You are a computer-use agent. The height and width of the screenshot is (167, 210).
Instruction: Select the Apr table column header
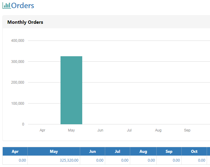coord(15,151)
